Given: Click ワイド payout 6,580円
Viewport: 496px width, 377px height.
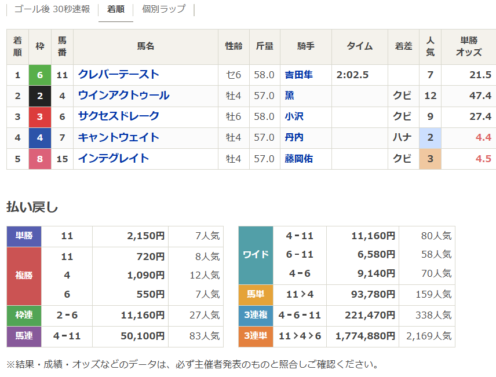Looking at the screenshot, I should point(377,255).
